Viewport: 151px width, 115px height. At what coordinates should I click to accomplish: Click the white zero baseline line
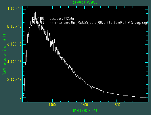85,98
